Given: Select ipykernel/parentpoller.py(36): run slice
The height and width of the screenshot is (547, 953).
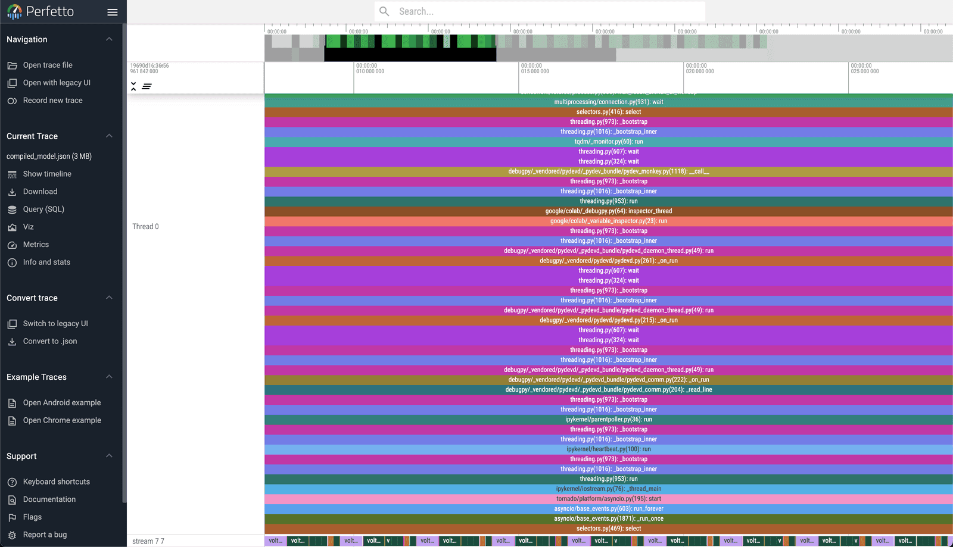Looking at the screenshot, I should click(x=609, y=420).
